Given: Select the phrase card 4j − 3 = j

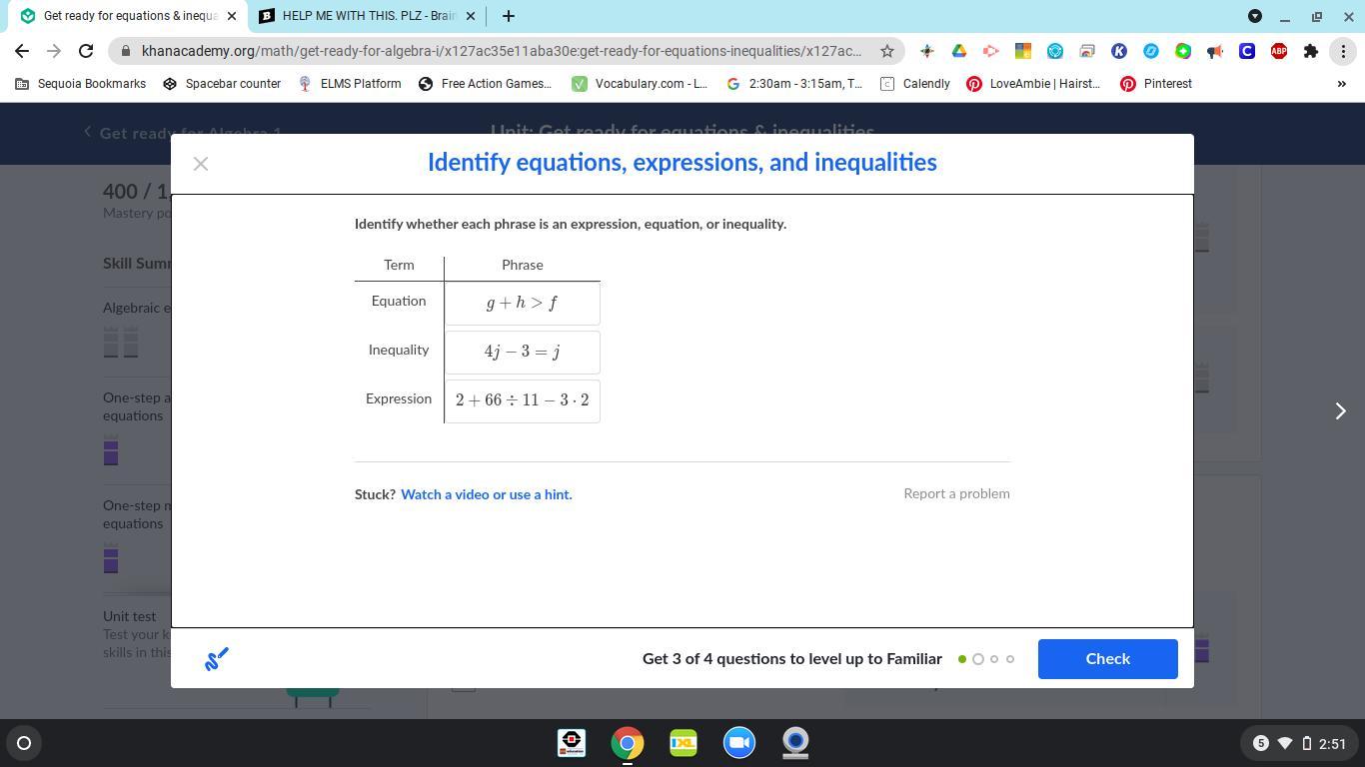Looking at the screenshot, I should [x=522, y=352].
